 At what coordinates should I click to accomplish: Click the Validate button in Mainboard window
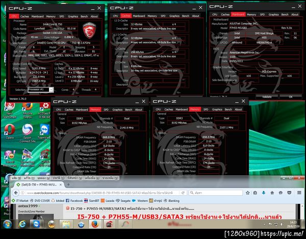267,97
